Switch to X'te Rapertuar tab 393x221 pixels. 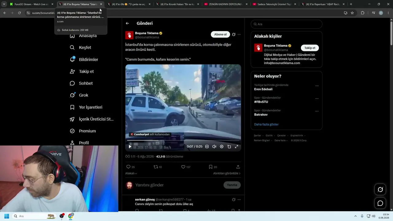point(323,4)
